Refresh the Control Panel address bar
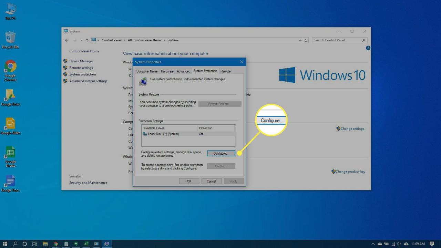Screen dimensions: 441x248 point(306,40)
